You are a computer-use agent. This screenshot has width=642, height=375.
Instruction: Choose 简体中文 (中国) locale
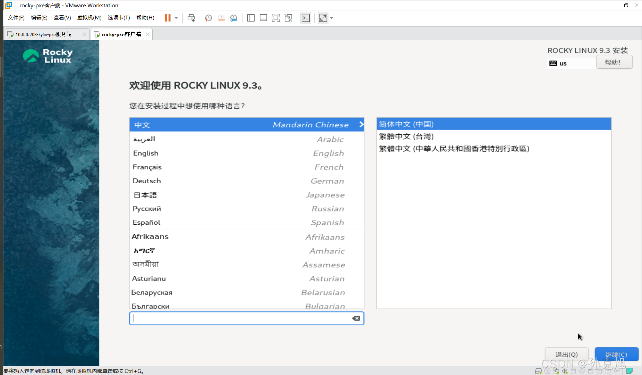[x=494, y=124]
